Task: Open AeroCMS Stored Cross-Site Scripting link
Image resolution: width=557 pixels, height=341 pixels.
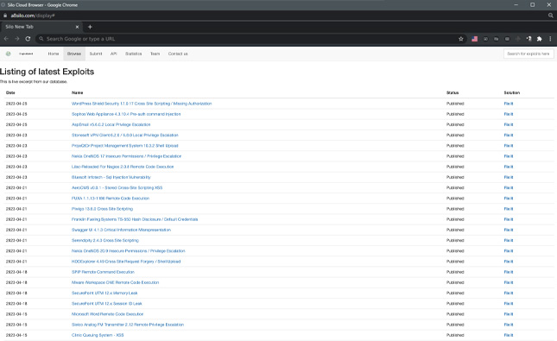Action: 117,187
